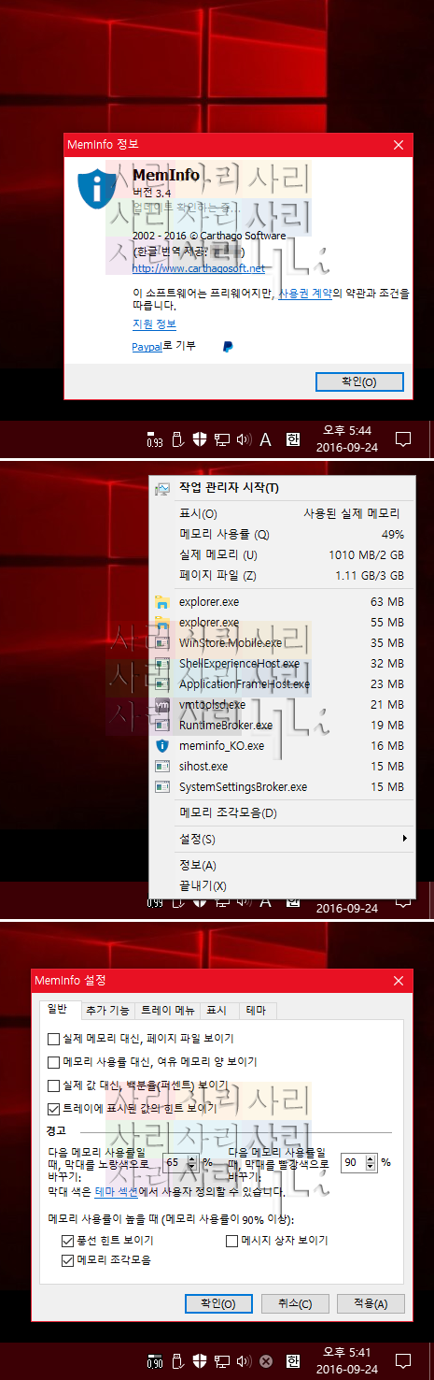Decrease the yellow-bar 65% threshold spinner
Screen dimensions: 434x1380
(x=192, y=1167)
